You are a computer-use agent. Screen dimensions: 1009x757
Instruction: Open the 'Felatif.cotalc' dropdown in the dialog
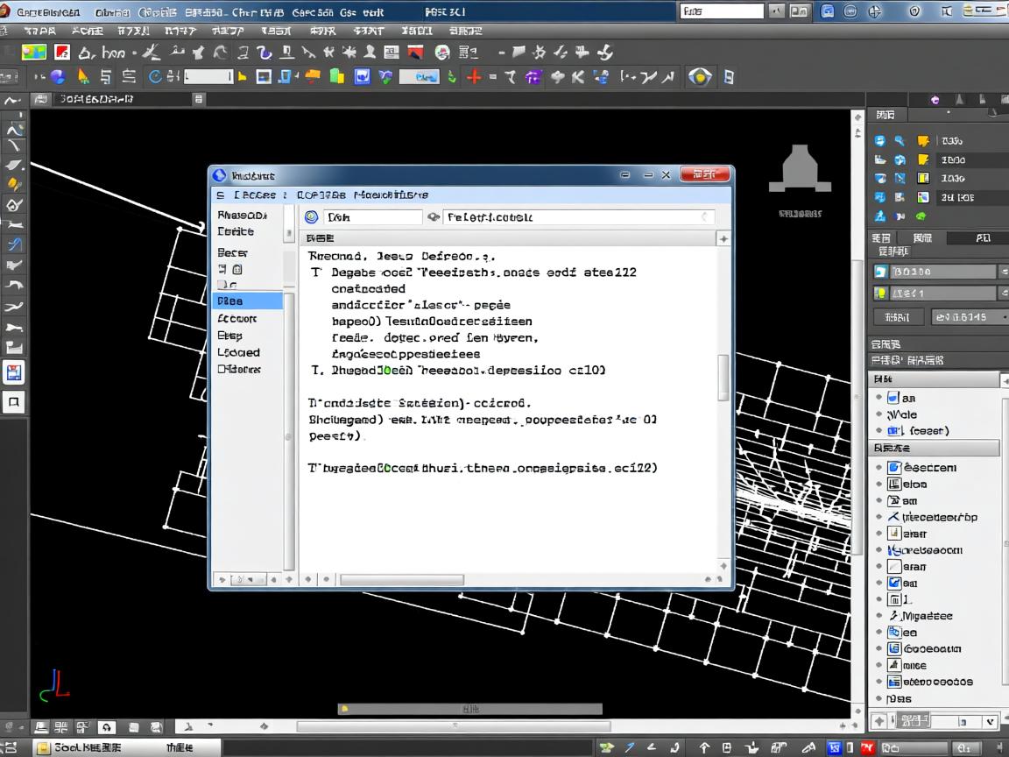(705, 217)
